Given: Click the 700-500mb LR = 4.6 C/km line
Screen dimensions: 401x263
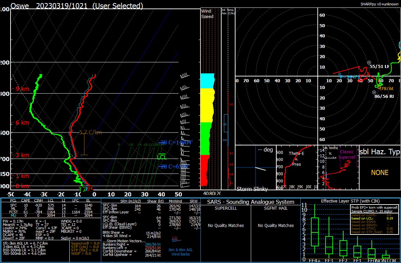Looking at the screenshot, I should (x=24, y=253).
